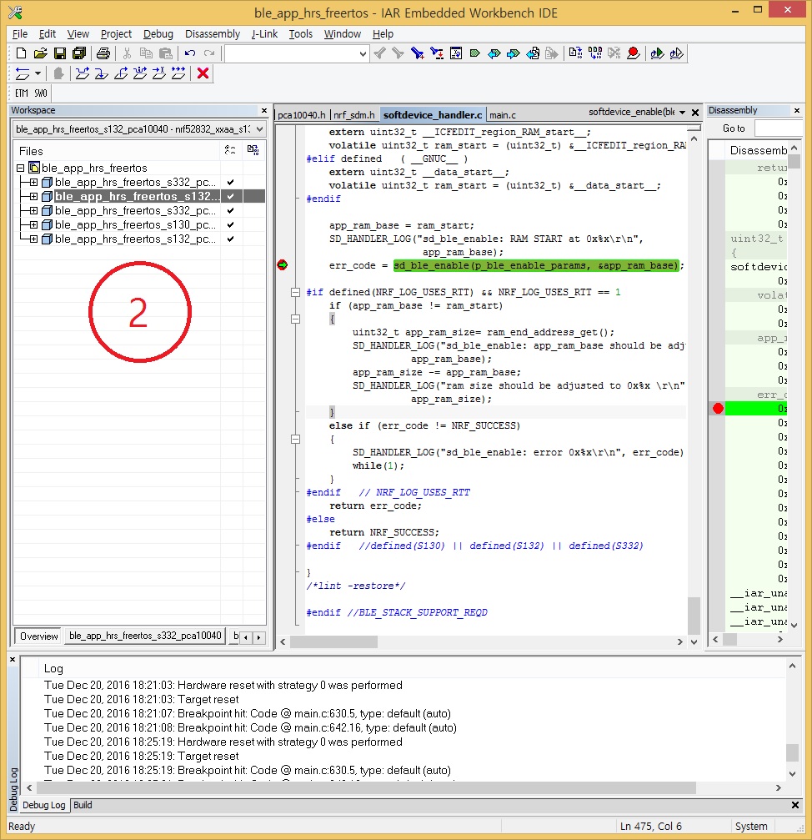Click the Make icon
This screenshot has height=840, width=812.
click(x=594, y=53)
